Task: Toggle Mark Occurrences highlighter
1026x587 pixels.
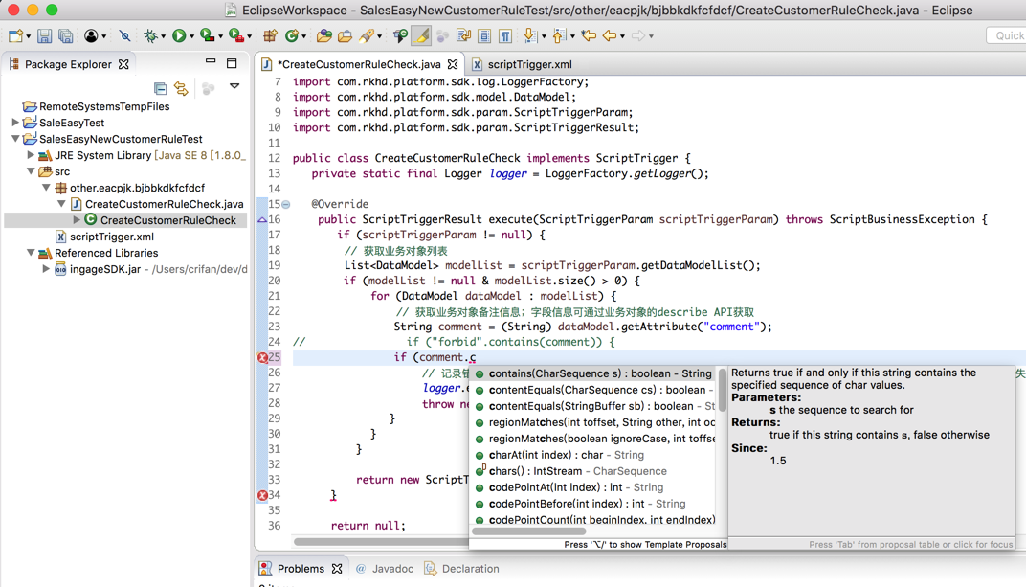Action: coord(421,36)
